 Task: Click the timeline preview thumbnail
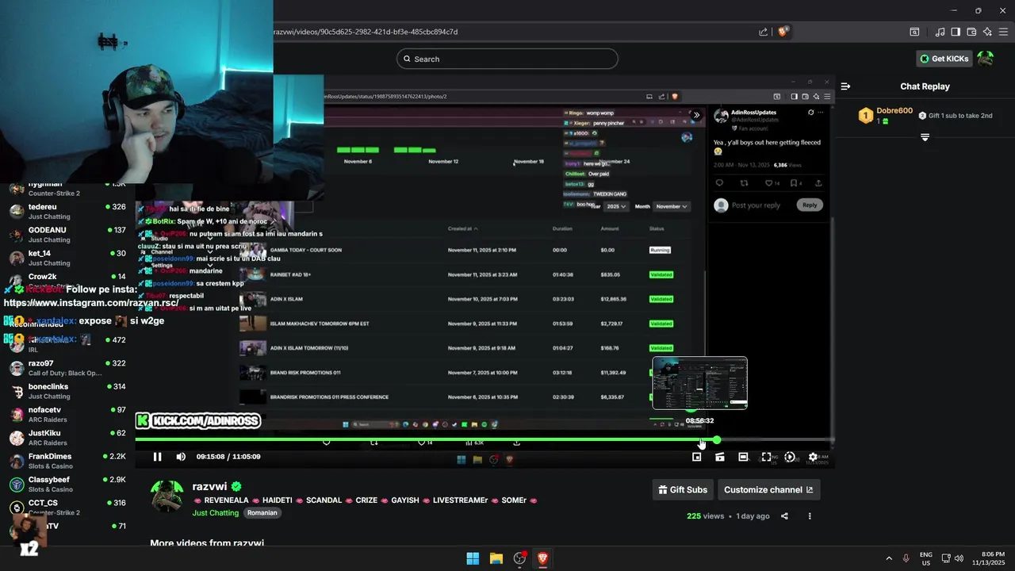(x=699, y=383)
